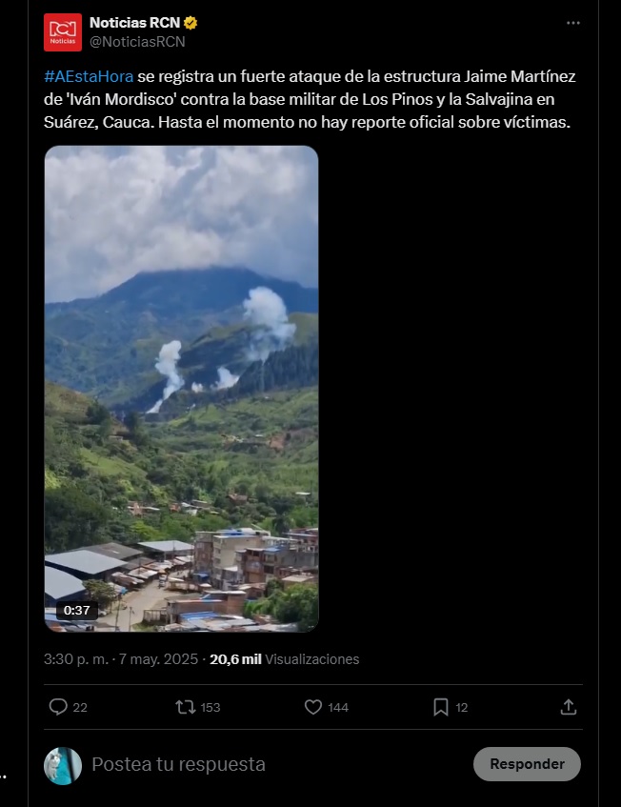Open the Noticias RCN display name
Screen dimensions: 621x807
tap(135, 23)
